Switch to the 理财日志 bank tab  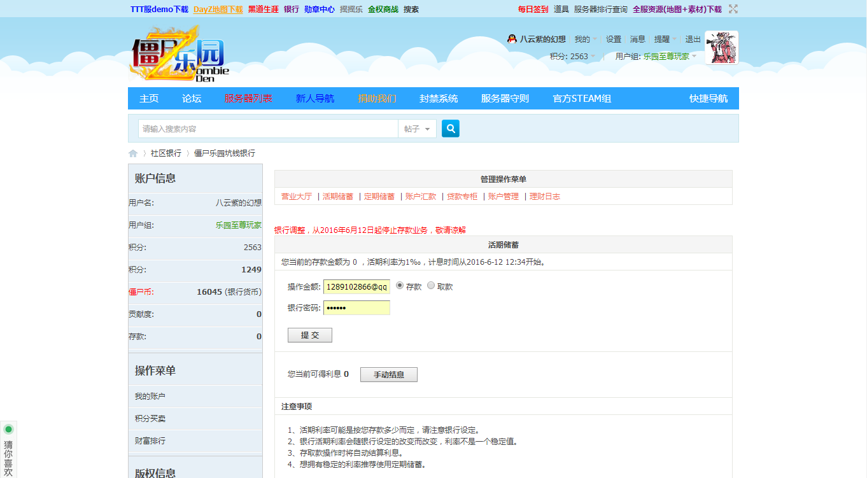point(545,197)
